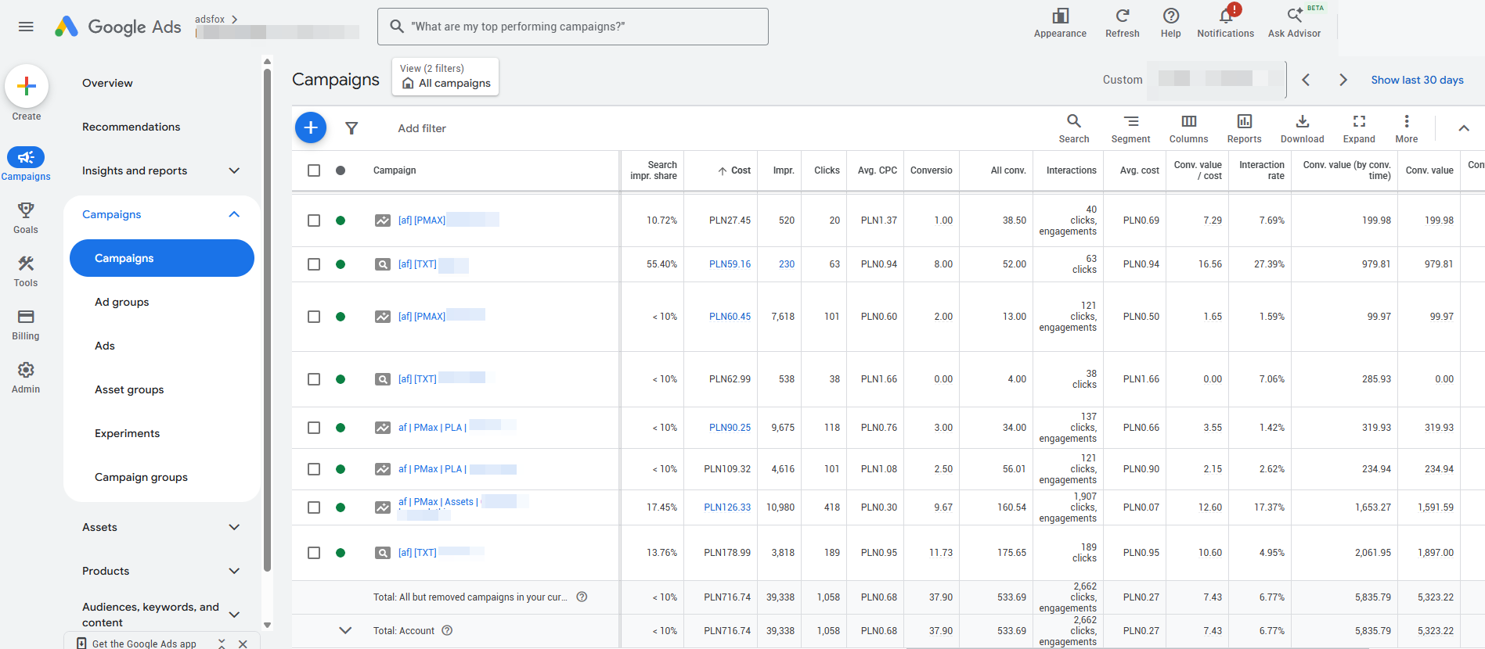Open help for Total: Account row
Viewport: 1485px width, 649px height.
[x=447, y=631]
